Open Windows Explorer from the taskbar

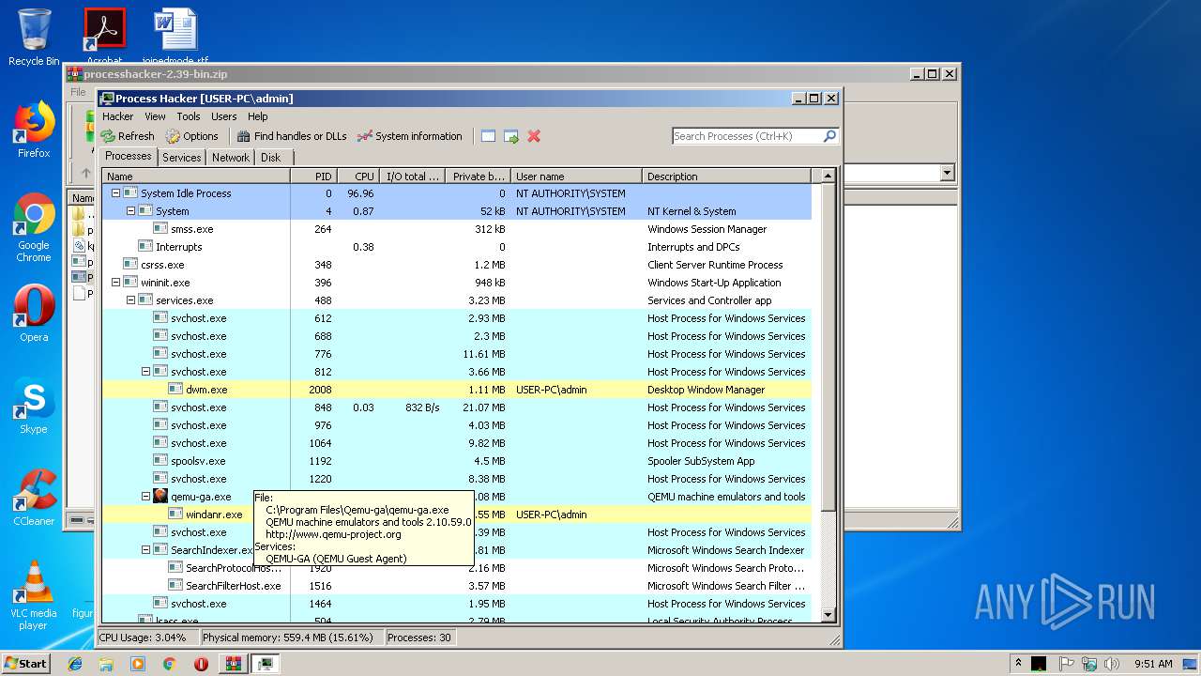point(106,664)
